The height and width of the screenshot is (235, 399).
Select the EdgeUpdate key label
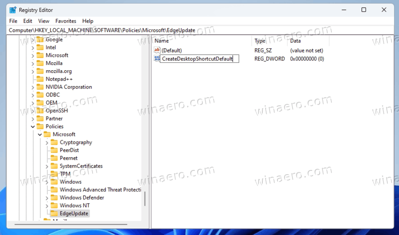tap(74, 213)
